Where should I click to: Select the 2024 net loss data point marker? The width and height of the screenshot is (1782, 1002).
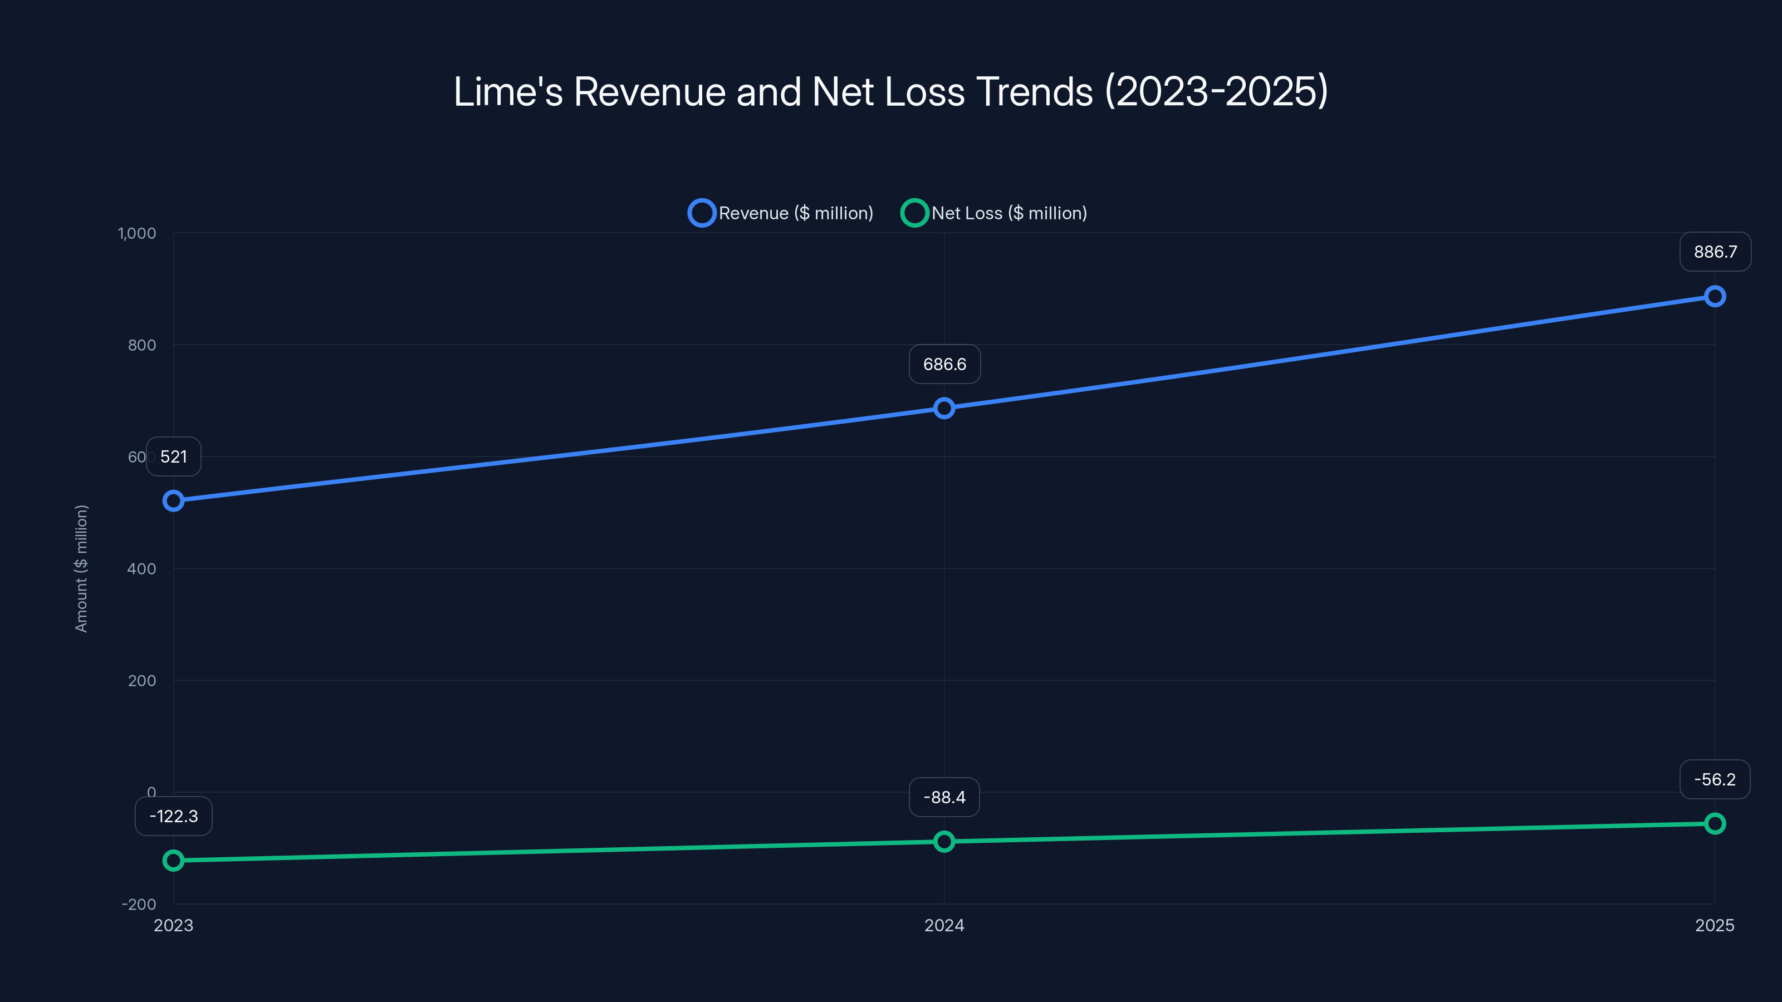click(x=944, y=842)
